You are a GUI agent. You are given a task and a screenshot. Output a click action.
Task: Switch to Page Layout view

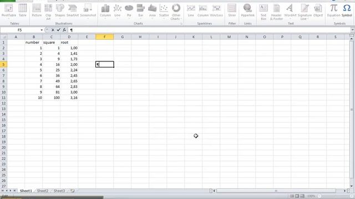tap(297, 196)
